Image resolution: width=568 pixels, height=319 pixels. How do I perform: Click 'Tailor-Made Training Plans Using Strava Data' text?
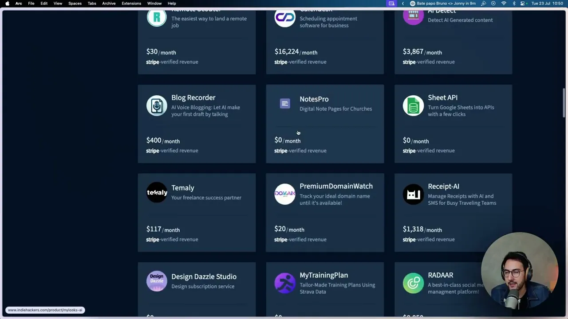point(337,288)
